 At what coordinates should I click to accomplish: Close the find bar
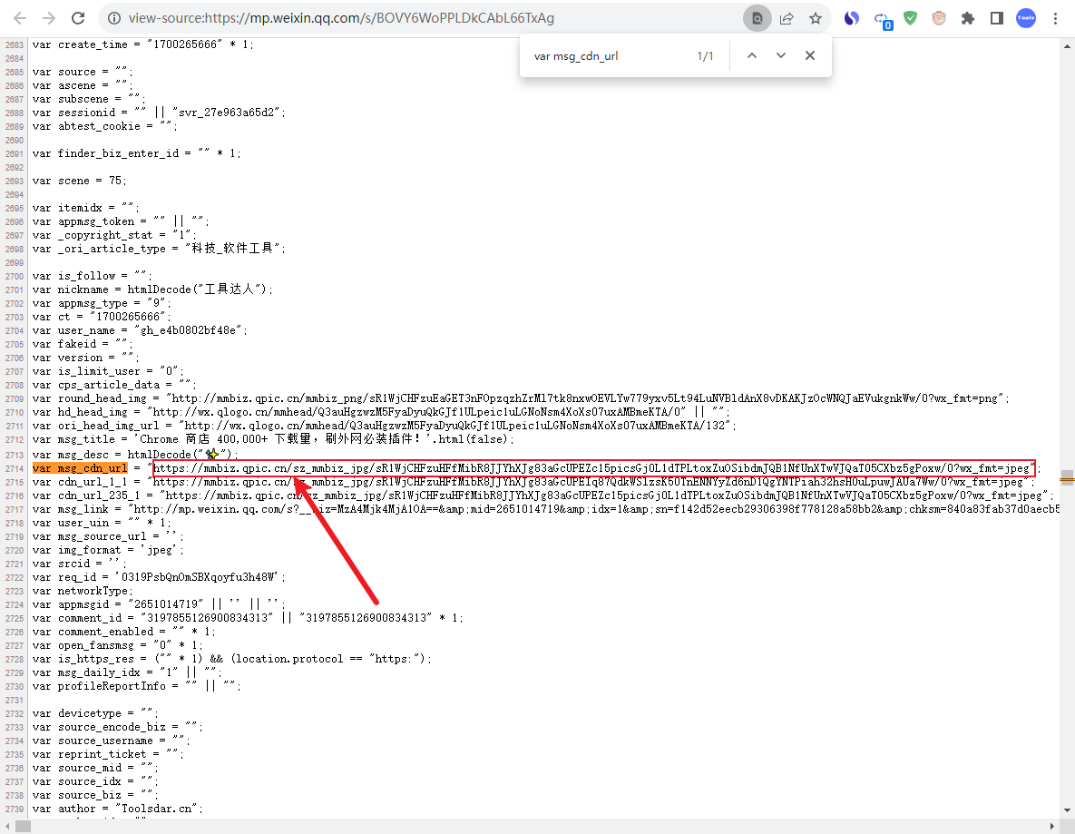coord(810,55)
